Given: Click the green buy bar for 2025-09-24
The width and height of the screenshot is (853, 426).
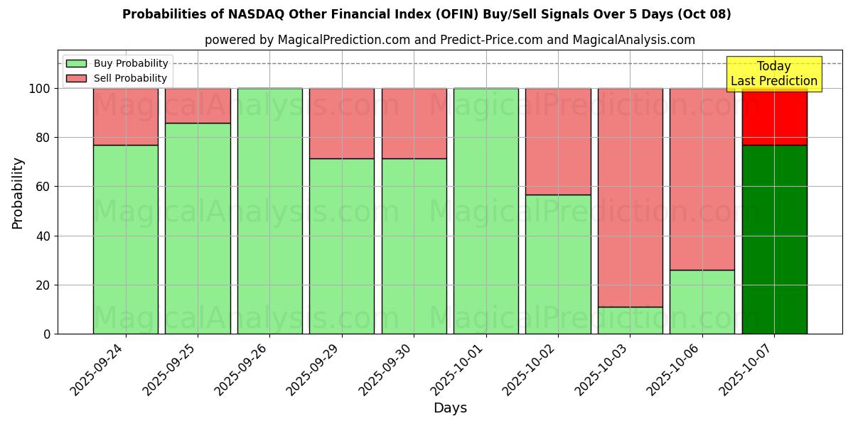Looking at the screenshot, I should 126,239.
